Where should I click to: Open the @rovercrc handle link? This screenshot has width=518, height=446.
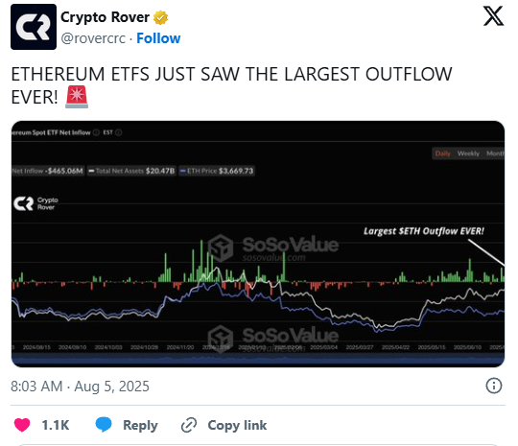tap(93, 38)
